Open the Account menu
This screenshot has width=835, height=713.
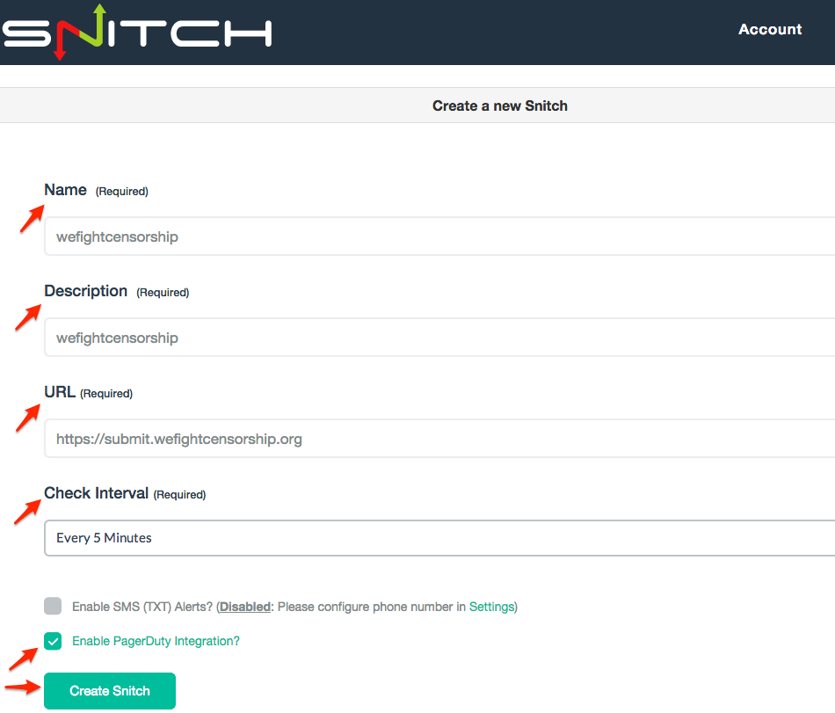click(769, 30)
